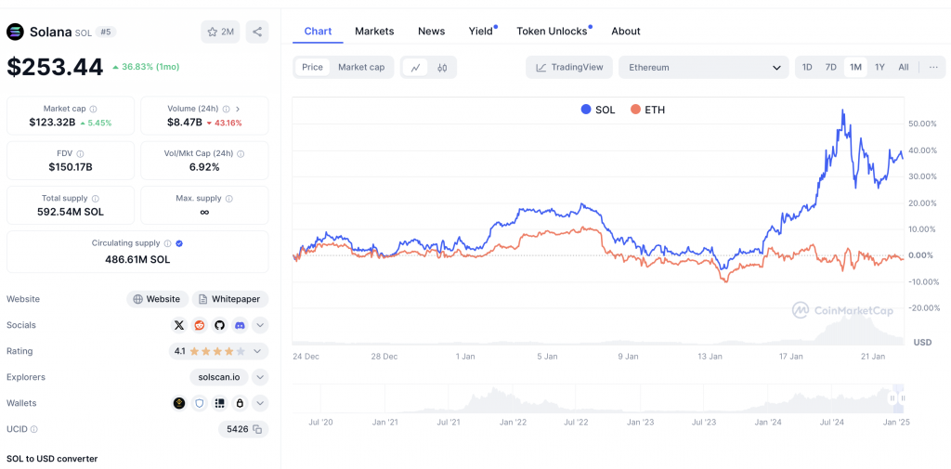The width and height of the screenshot is (951, 469).
Task: Open Volume (24h) details arrow
Action: point(238,110)
